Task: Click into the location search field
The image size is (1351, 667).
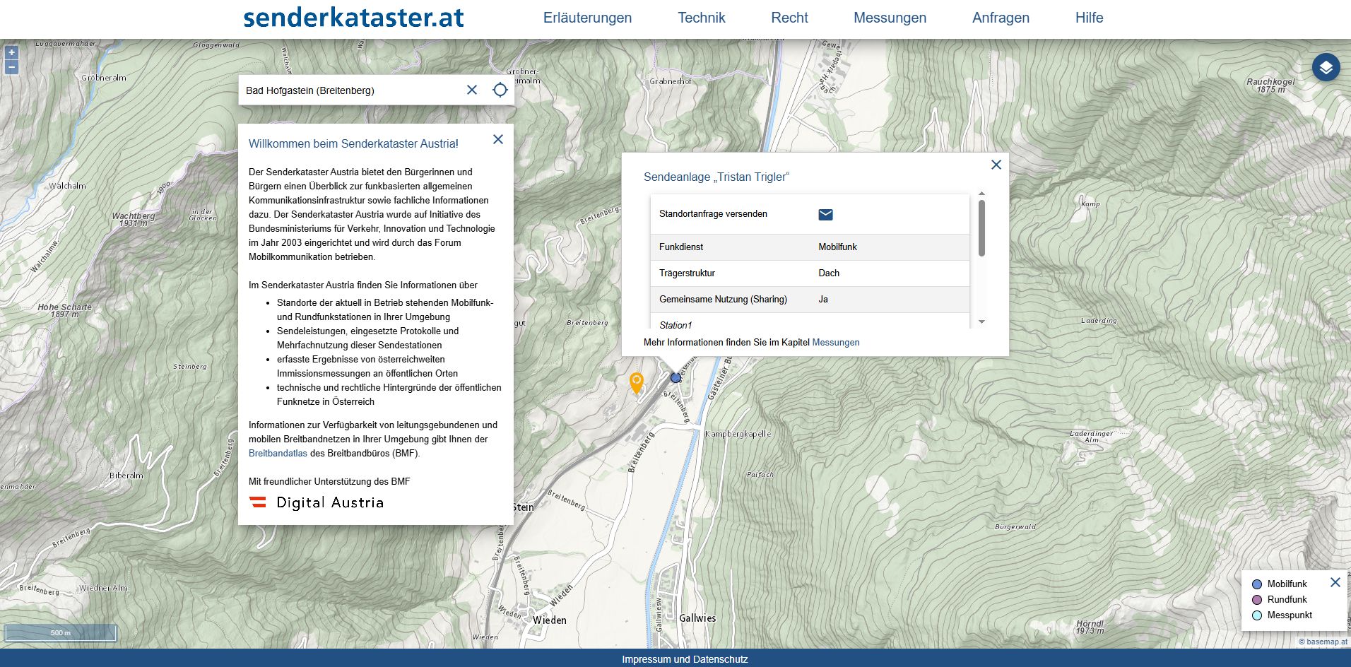Action: (x=350, y=90)
